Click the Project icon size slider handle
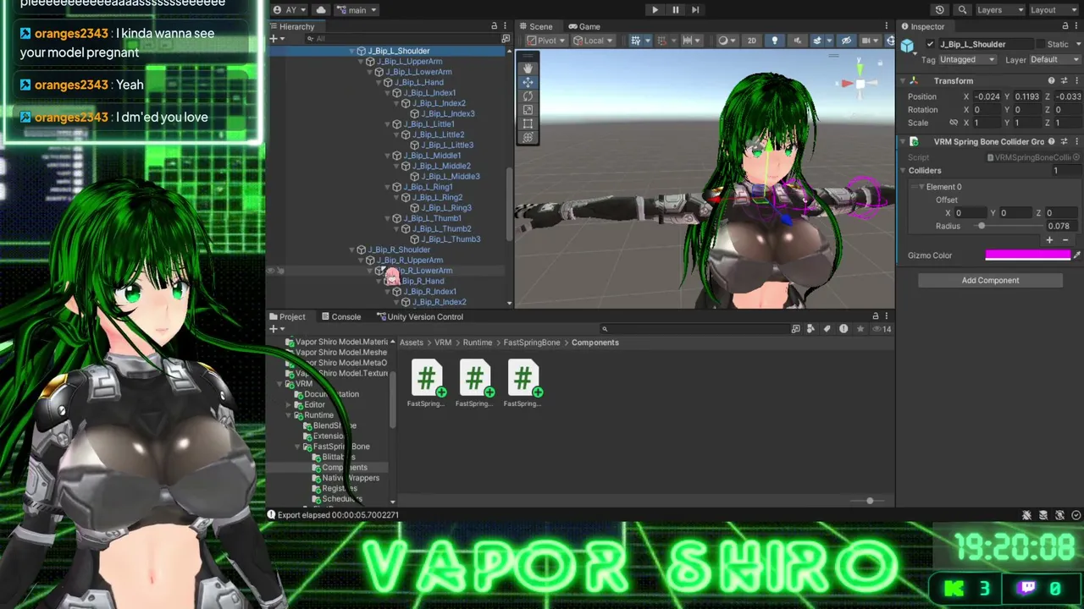Screen dimensions: 1084x609 click(x=870, y=501)
